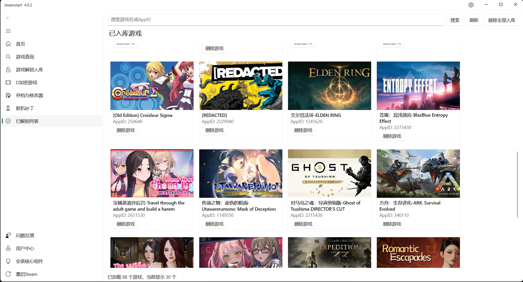The height and width of the screenshot is (282, 523).
Task: Click 删除游戏 for [REDACTED]
Action: pos(214,130)
